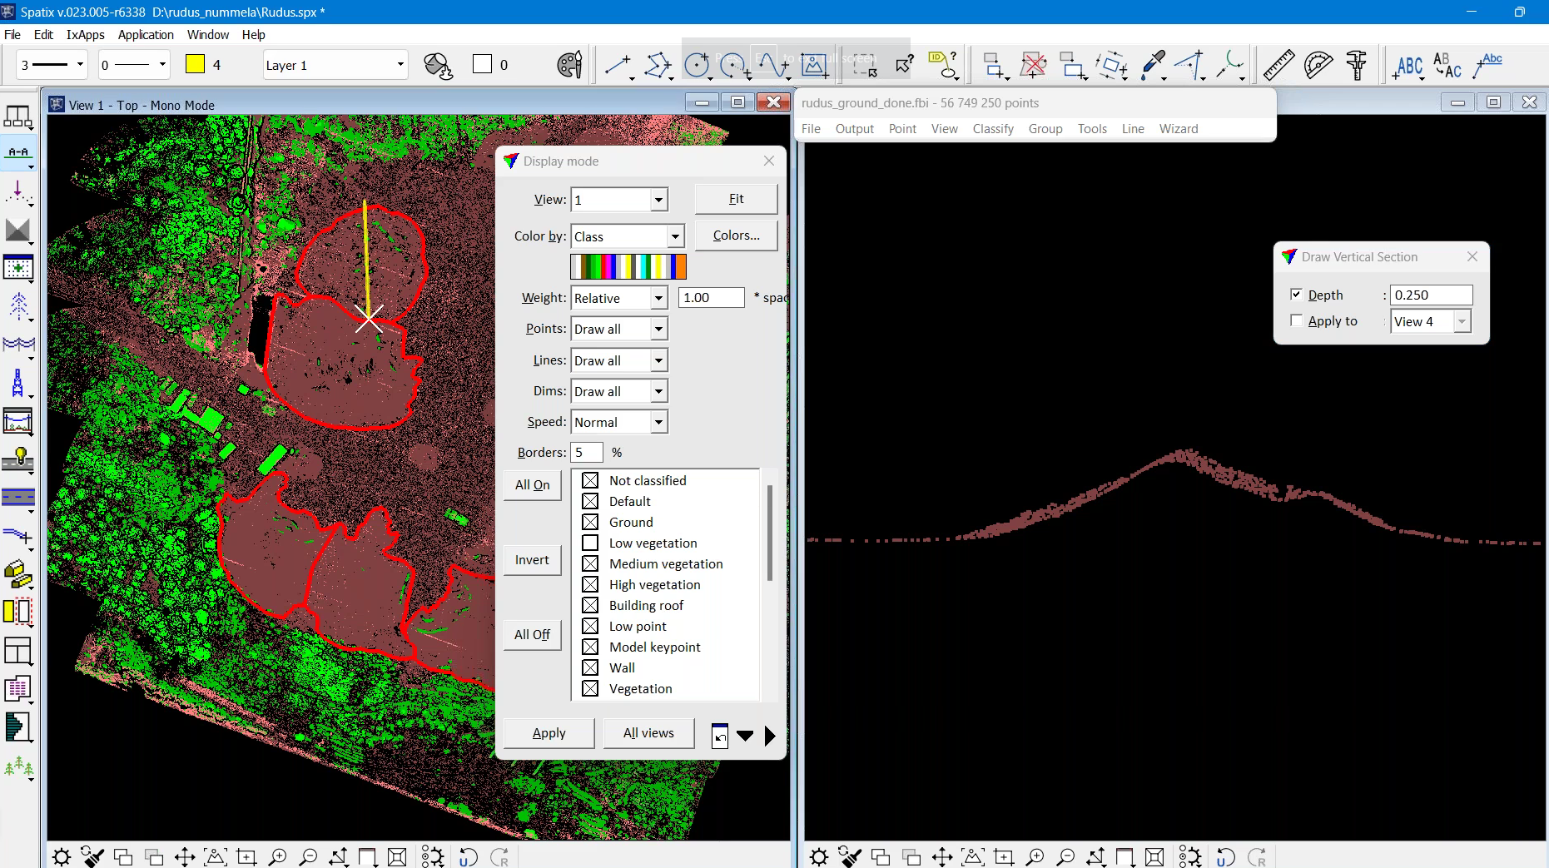Click the All Off button
Screen dimensions: 1549x868
532,635
